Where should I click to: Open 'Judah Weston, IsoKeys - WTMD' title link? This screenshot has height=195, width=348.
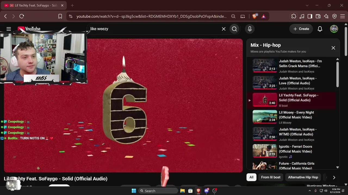click(298, 132)
